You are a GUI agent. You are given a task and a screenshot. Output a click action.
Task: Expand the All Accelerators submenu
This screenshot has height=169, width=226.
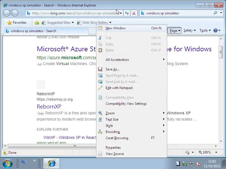tap(132, 59)
